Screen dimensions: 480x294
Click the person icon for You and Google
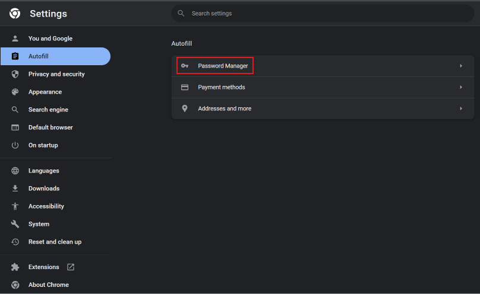click(x=15, y=39)
